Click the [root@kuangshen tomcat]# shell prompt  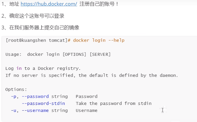click(x=38, y=40)
